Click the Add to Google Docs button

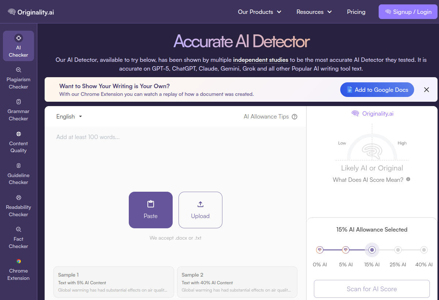pyautogui.click(x=377, y=90)
